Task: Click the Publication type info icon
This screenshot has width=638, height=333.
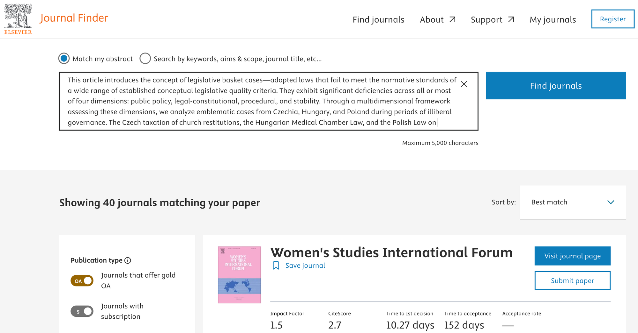Action: coord(128,260)
